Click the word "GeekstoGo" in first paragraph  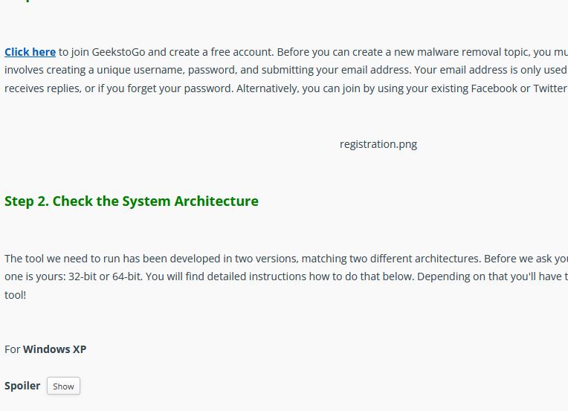tap(118, 52)
